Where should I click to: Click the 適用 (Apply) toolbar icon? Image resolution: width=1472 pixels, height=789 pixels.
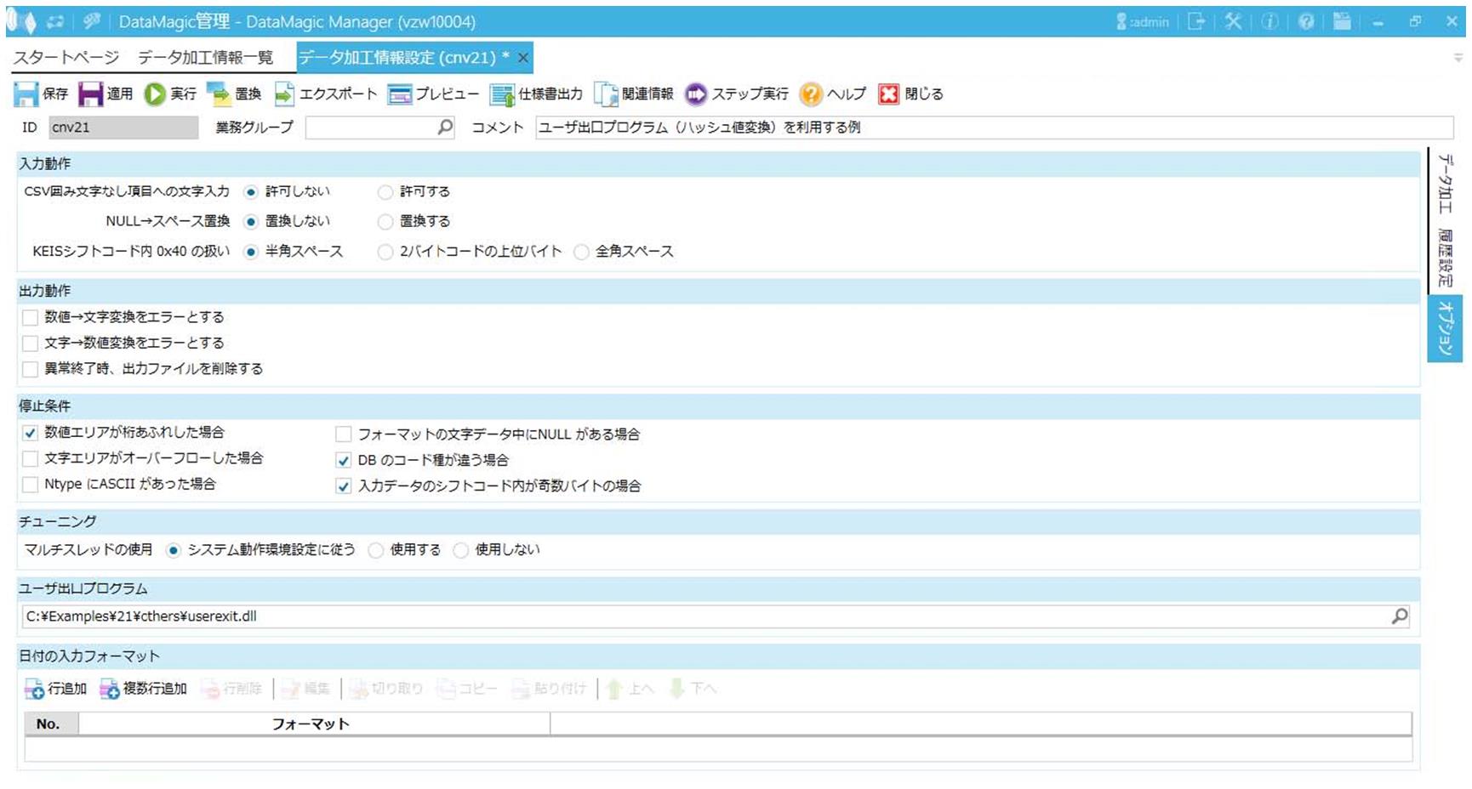[x=90, y=94]
